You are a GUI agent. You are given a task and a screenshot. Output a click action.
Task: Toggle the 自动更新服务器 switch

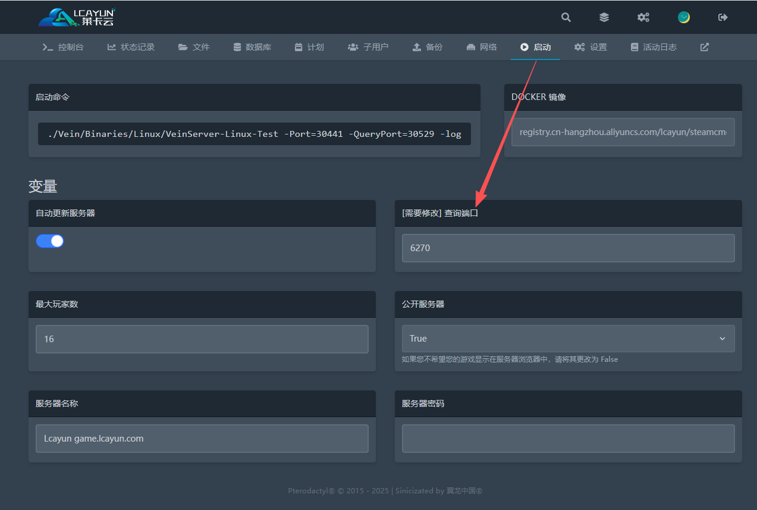click(x=50, y=241)
